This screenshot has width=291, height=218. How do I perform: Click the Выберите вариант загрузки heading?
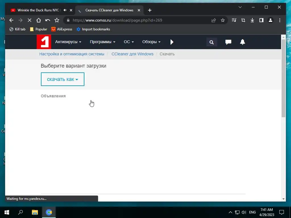[74, 66]
